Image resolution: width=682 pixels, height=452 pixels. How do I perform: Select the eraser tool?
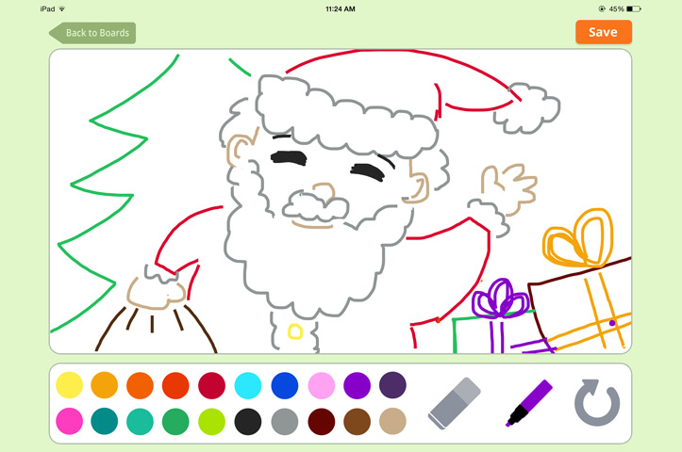(455, 403)
